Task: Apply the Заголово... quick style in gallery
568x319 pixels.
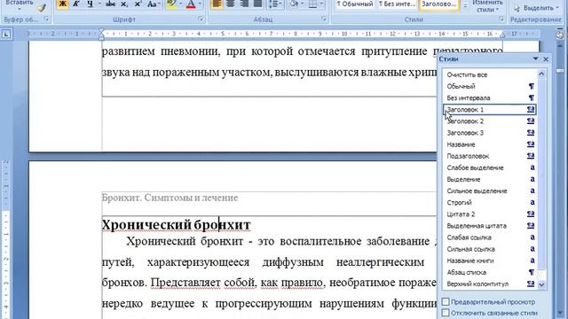Action: point(439,4)
